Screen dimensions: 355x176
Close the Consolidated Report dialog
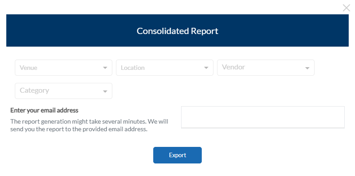[346, 8]
